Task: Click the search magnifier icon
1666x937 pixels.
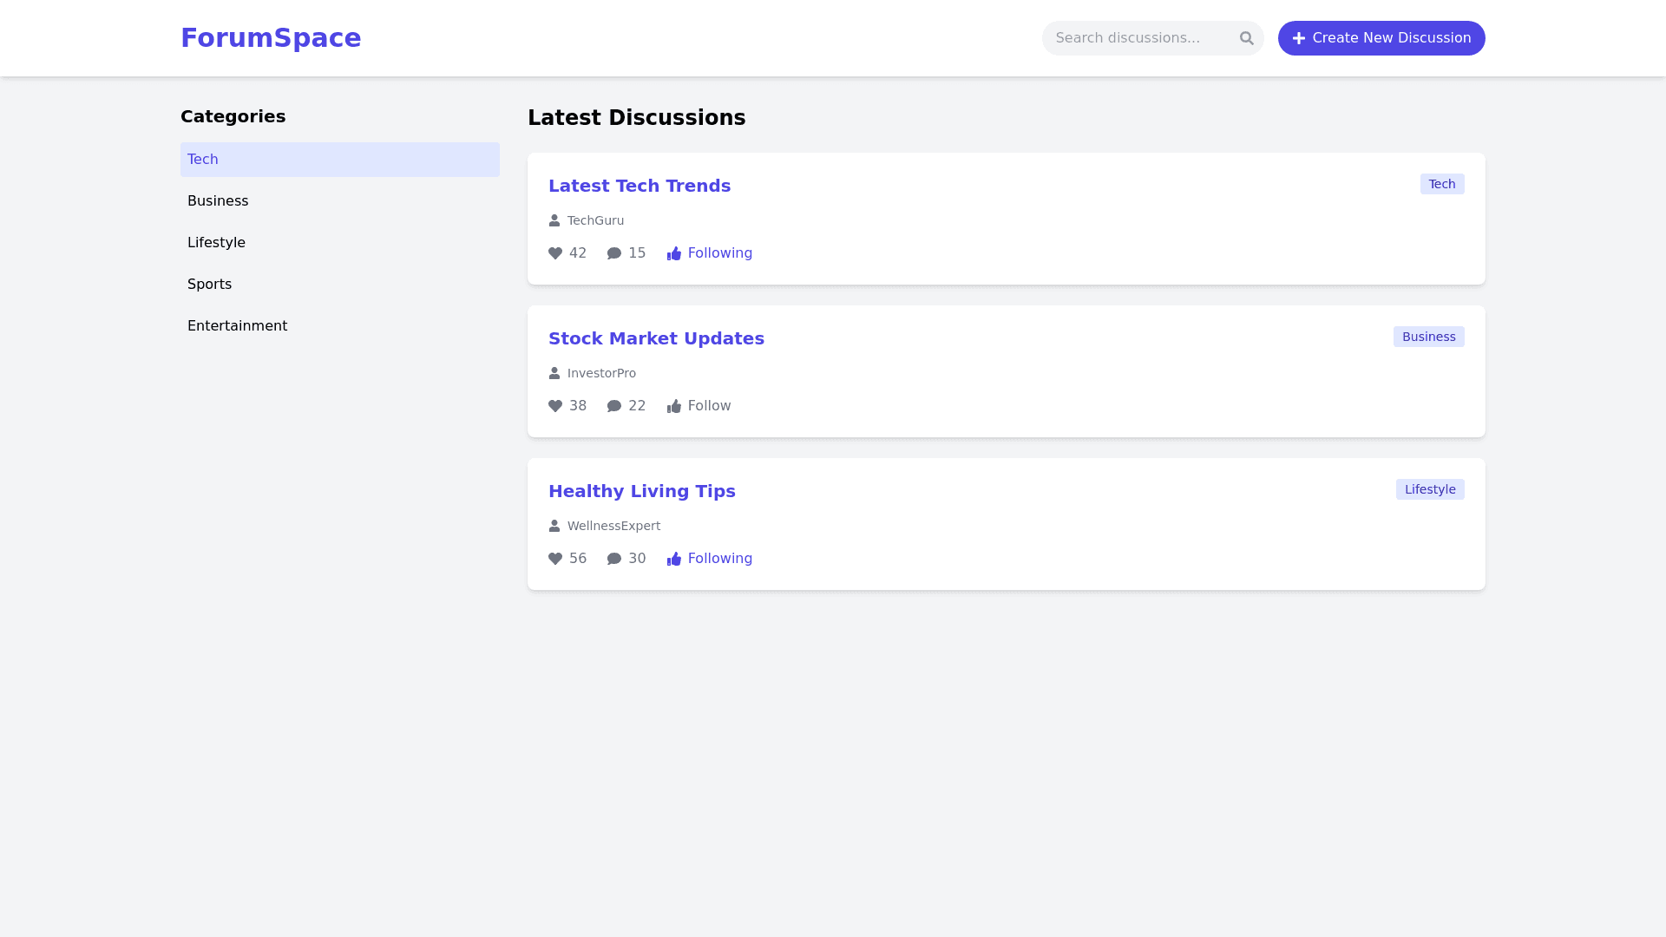Action: pos(1247,38)
